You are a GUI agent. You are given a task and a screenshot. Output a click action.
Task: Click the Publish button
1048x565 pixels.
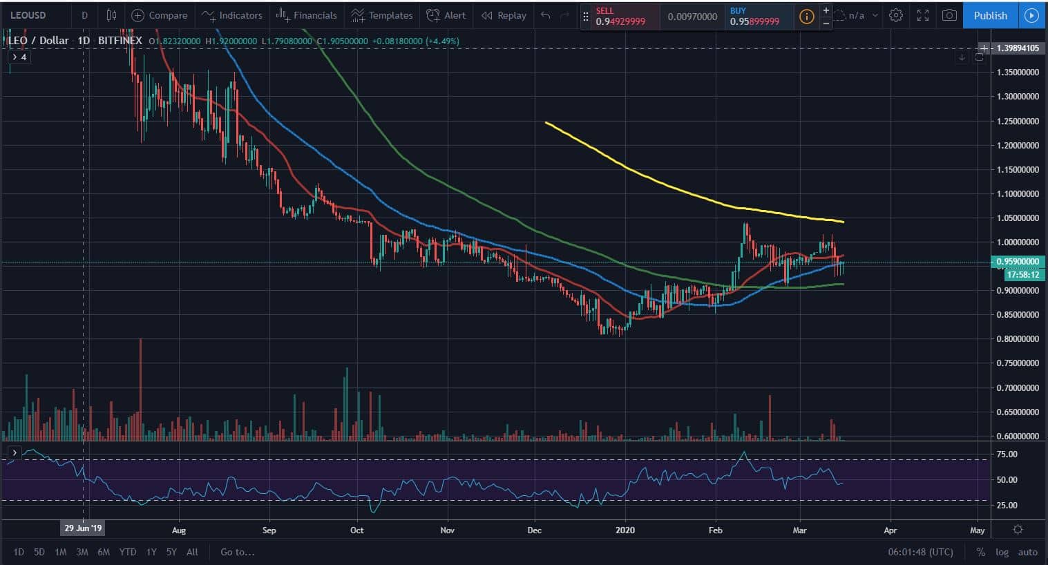[x=990, y=15]
